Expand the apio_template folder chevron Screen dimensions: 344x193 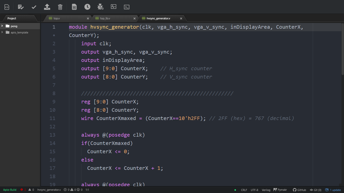[2, 32]
